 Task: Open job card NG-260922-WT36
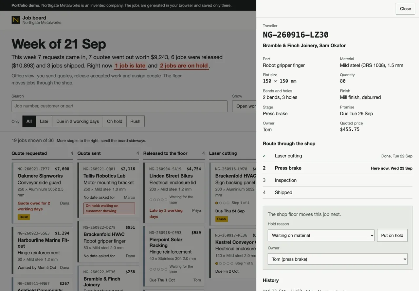pos(108,278)
